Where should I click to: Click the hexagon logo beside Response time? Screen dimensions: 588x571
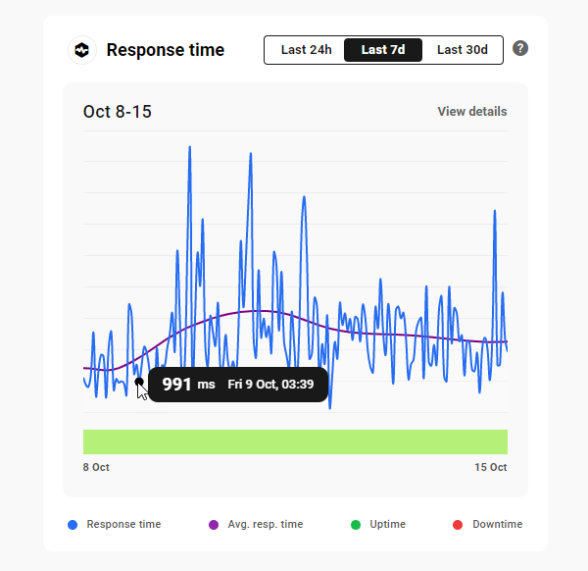81,50
